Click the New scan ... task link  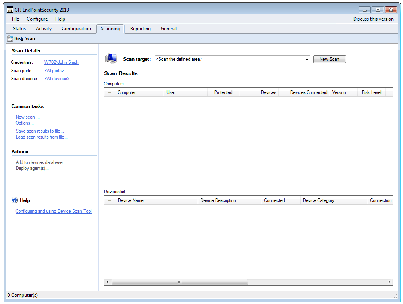click(x=27, y=117)
